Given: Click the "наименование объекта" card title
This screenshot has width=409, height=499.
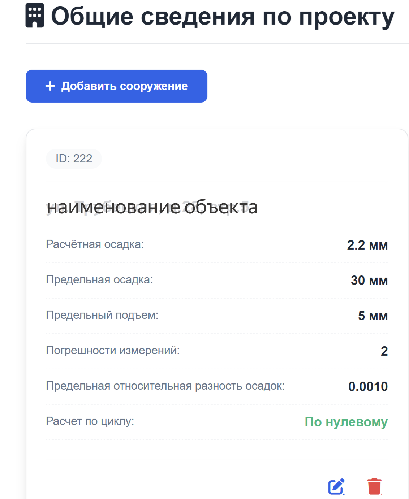Looking at the screenshot, I should pyautogui.click(x=152, y=207).
